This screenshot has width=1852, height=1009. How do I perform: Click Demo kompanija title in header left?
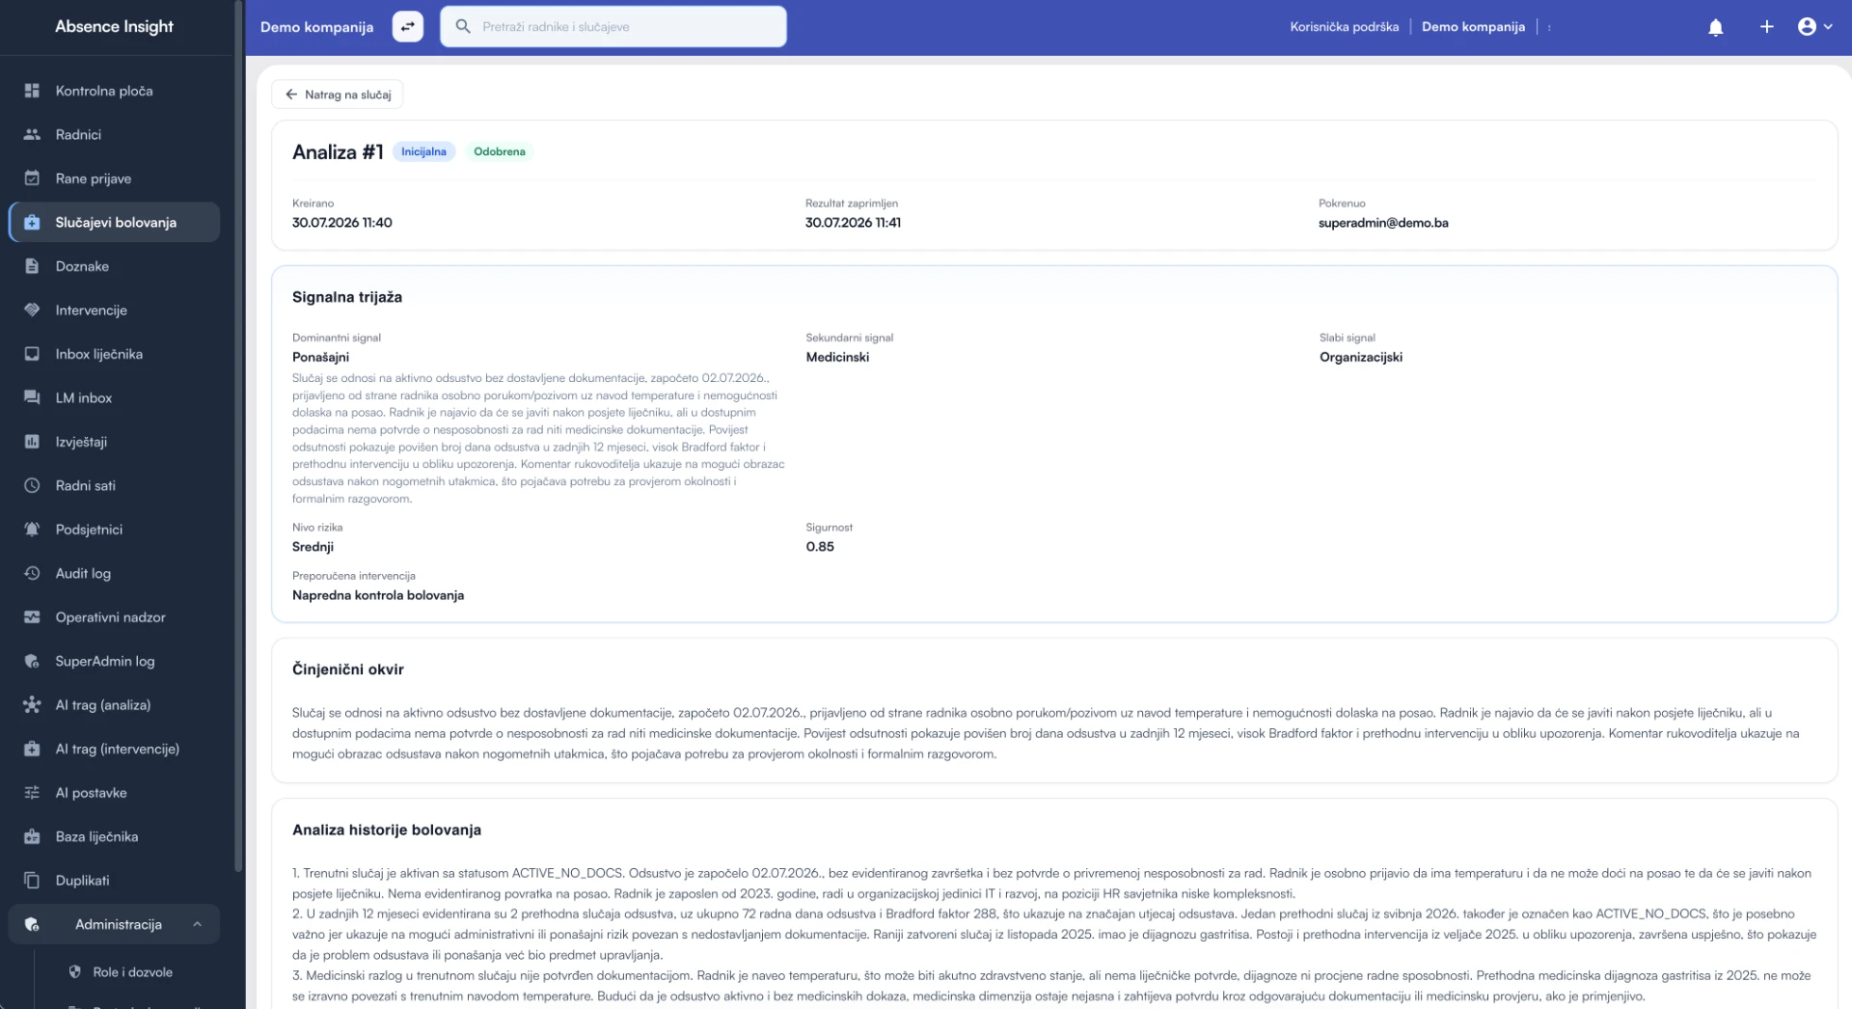(316, 27)
